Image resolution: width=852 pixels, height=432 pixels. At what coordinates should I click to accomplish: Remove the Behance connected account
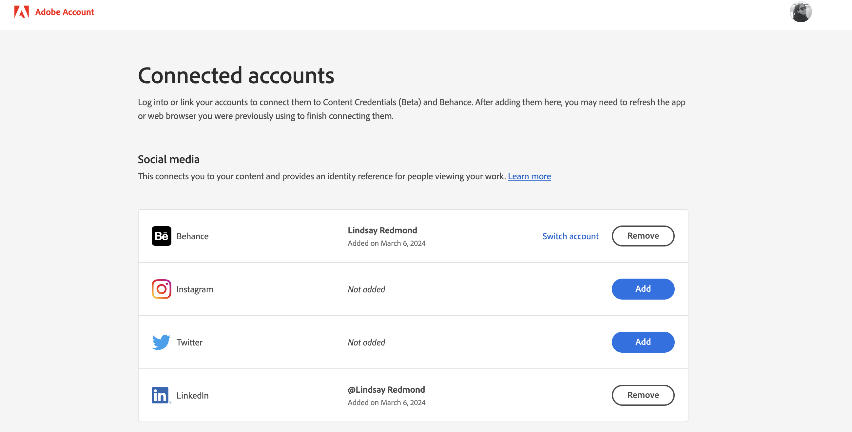pos(643,236)
